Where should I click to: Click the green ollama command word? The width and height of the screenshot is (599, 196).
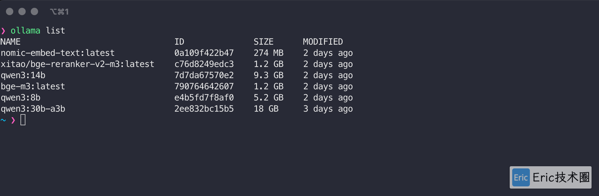tap(25, 30)
